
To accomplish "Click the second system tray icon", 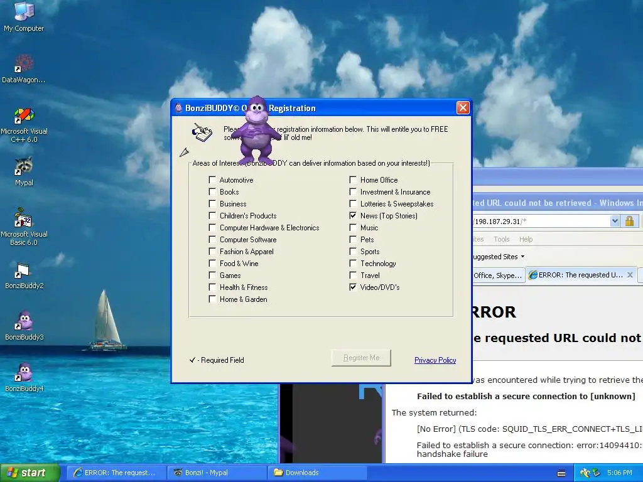I will click(597, 473).
